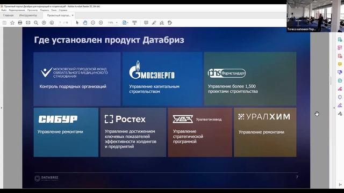The image size is (344, 193).
Task: Click the current page number field
Action: point(60,23)
